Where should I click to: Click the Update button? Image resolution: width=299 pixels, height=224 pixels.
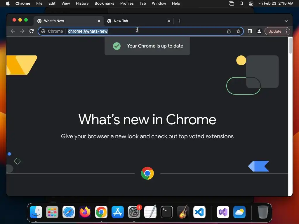coord(275,31)
